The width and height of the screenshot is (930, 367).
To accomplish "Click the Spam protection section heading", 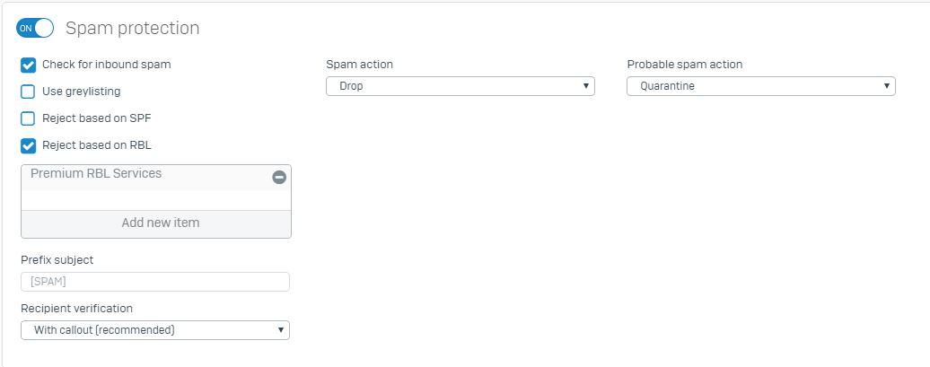I will (x=133, y=28).
